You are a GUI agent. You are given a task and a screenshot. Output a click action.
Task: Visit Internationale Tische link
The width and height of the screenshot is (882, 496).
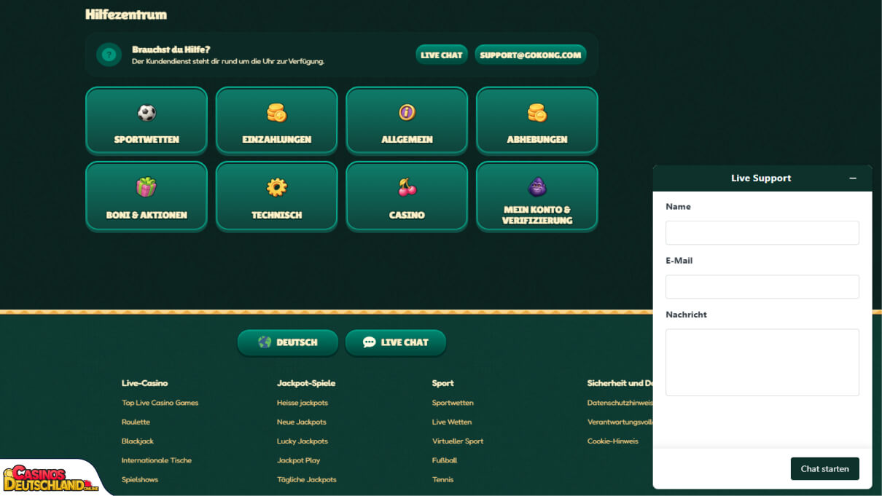coord(157,460)
